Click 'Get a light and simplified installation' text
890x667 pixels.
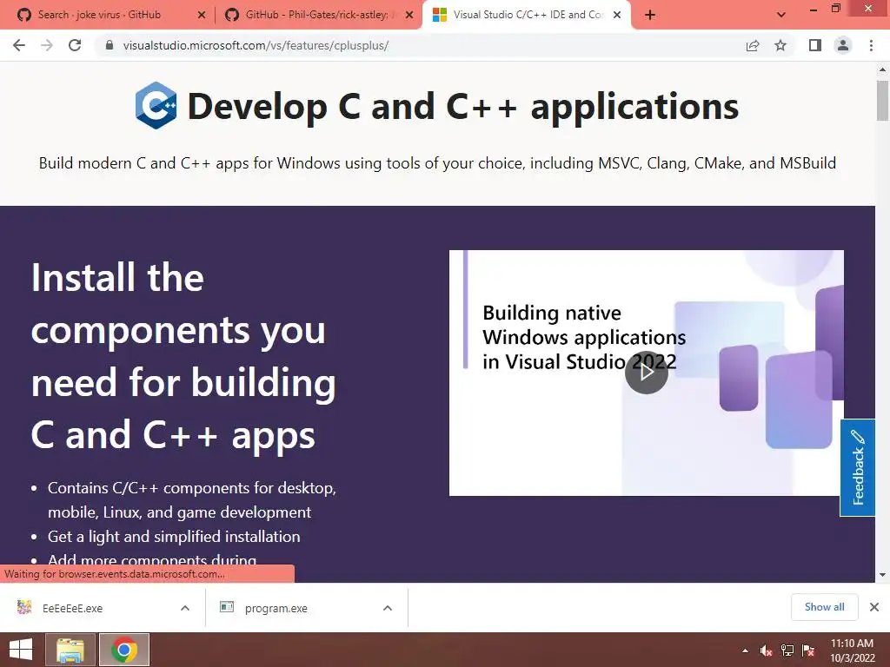point(174,537)
